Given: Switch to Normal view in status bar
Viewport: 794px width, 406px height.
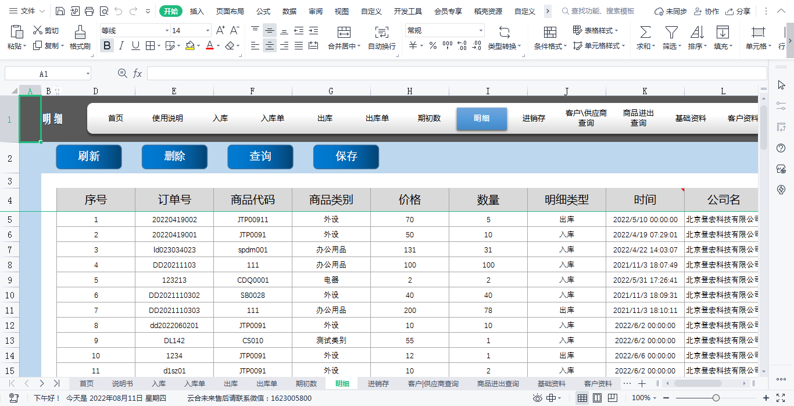Looking at the screenshot, I should pos(582,398).
